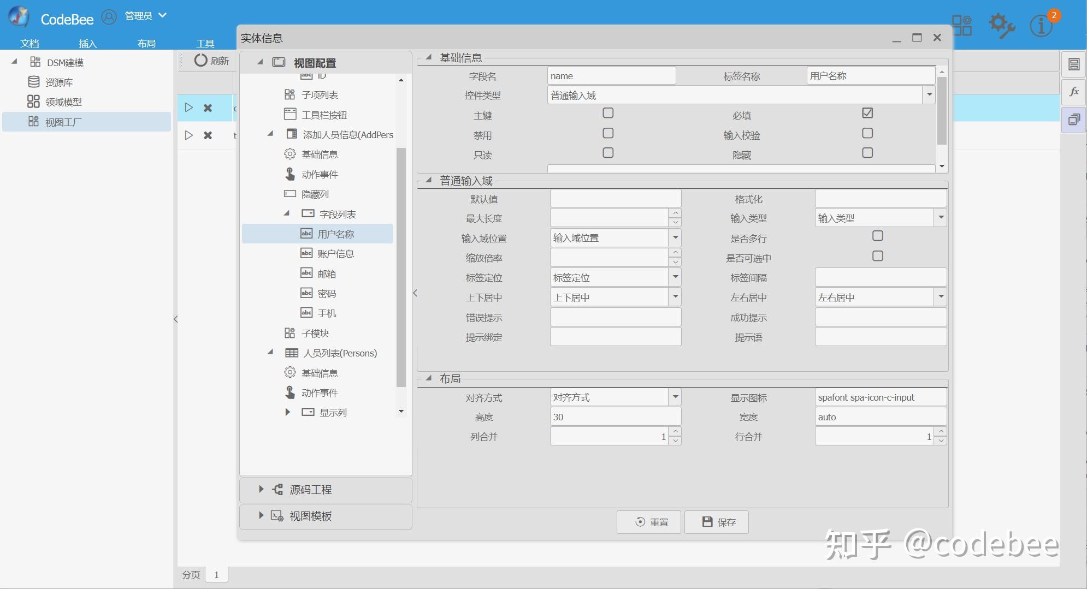The width and height of the screenshot is (1087, 589).
Task: Check the 是否多行 checkbox
Action: coord(878,235)
